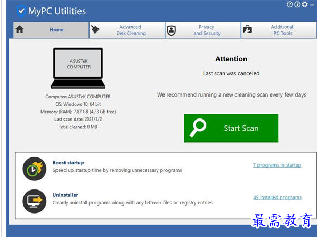Click the privacy shield icon
317x237 pixels.
172,30
